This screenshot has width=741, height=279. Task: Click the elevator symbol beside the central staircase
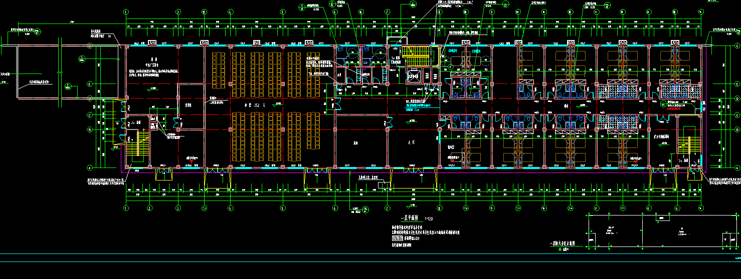point(415,77)
